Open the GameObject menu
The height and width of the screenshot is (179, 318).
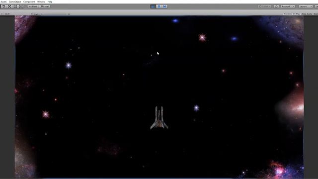[15, 1]
